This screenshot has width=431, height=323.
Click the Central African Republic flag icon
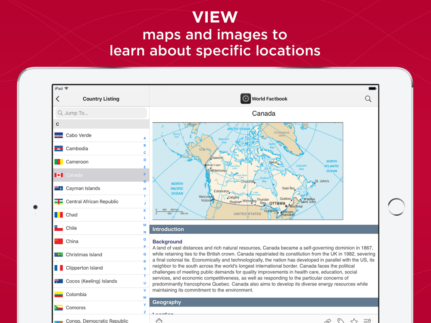point(59,202)
